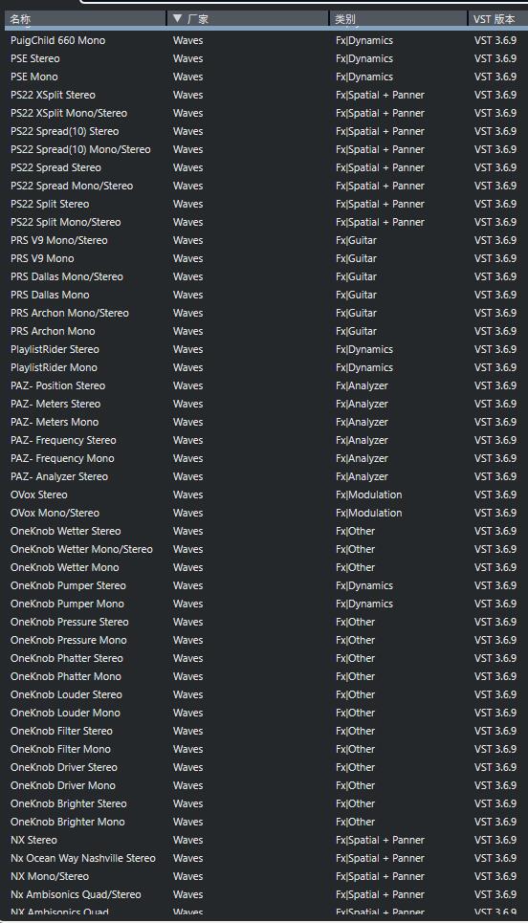Choose the OVox Stereo plugin row

(x=264, y=494)
